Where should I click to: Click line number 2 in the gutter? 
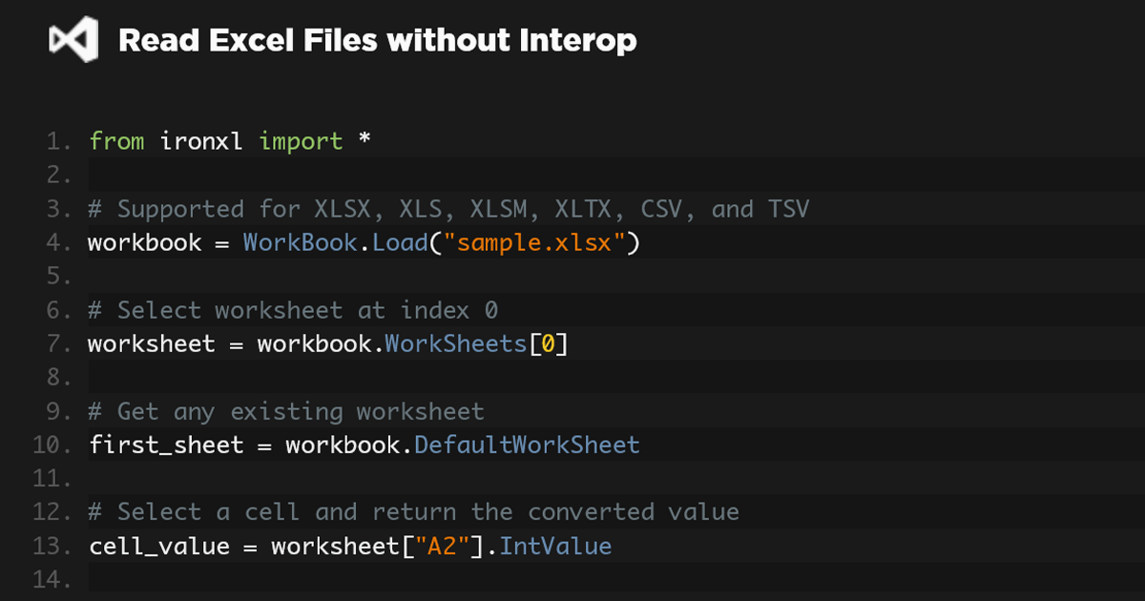pyautogui.click(x=59, y=176)
